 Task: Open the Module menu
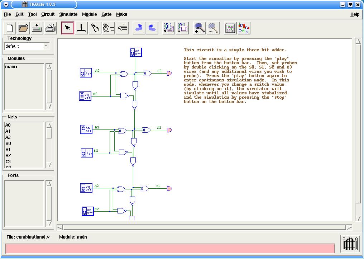pyautogui.click(x=89, y=14)
